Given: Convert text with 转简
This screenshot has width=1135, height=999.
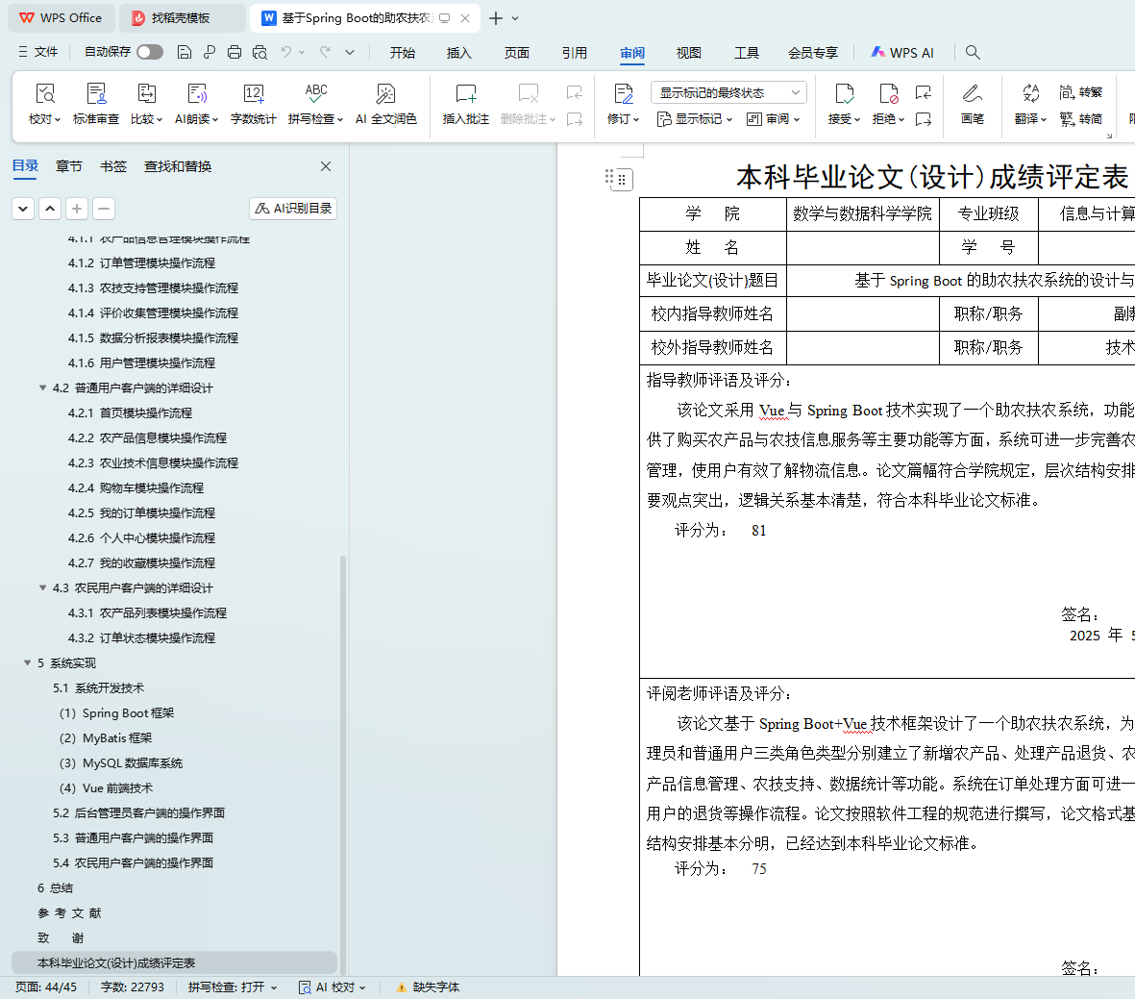Looking at the screenshot, I should [x=1081, y=119].
